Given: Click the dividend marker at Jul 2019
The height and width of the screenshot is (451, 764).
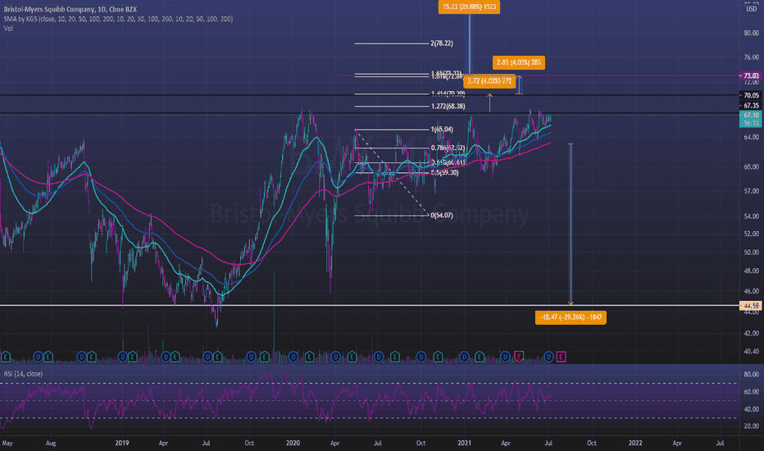Looking at the screenshot, I should pos(207,357).
